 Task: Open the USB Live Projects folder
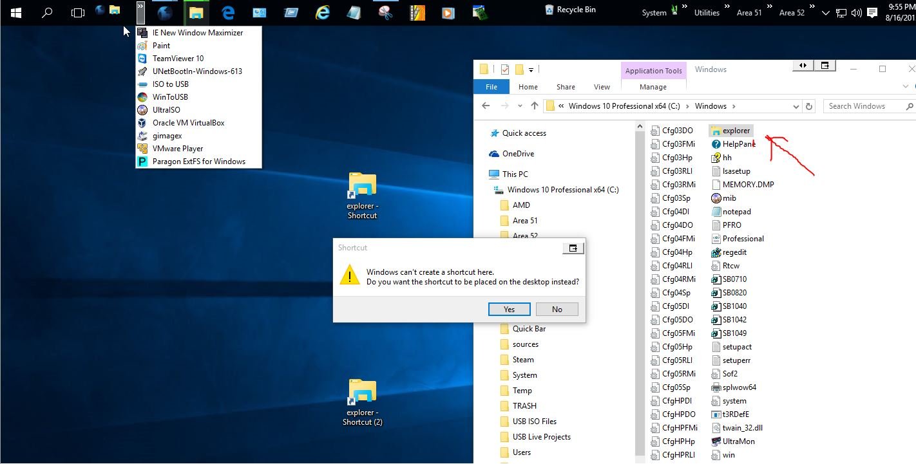point(541,437)
